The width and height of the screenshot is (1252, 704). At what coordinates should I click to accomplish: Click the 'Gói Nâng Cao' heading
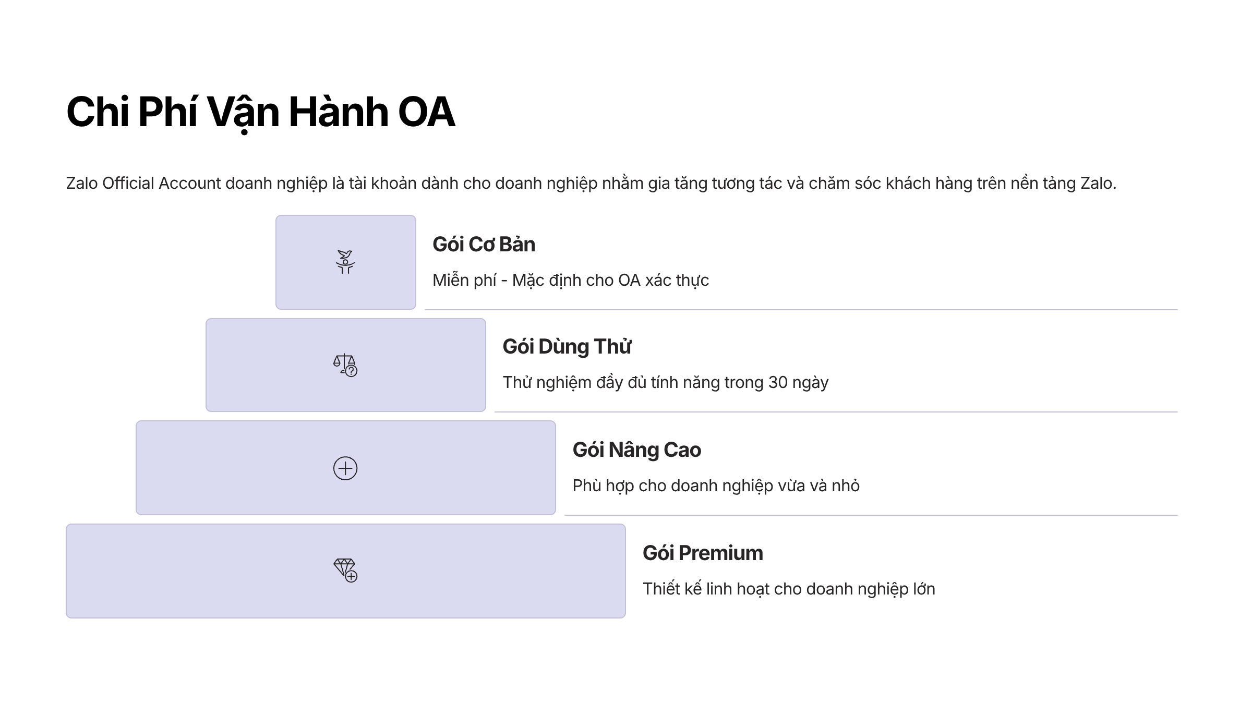(636, 450)
